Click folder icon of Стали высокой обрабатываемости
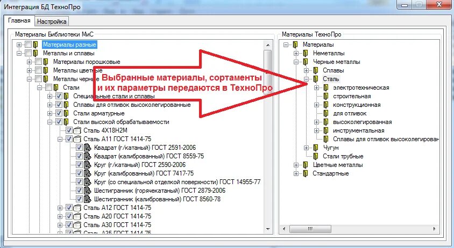 click(x=66, y=122)
